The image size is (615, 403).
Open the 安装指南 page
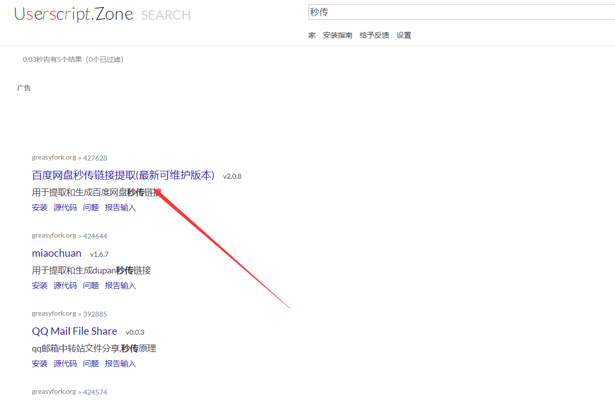click(337, 35)
